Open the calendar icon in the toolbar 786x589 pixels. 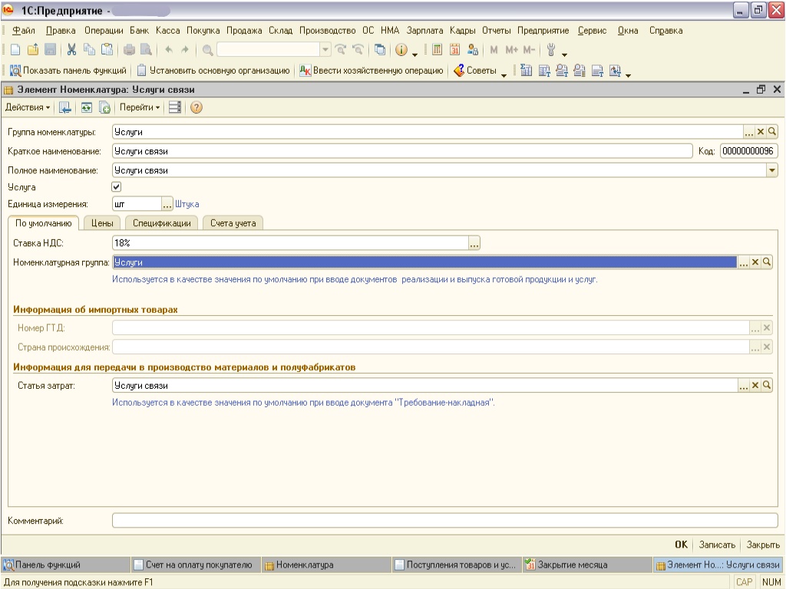click(x=454, y=50)
